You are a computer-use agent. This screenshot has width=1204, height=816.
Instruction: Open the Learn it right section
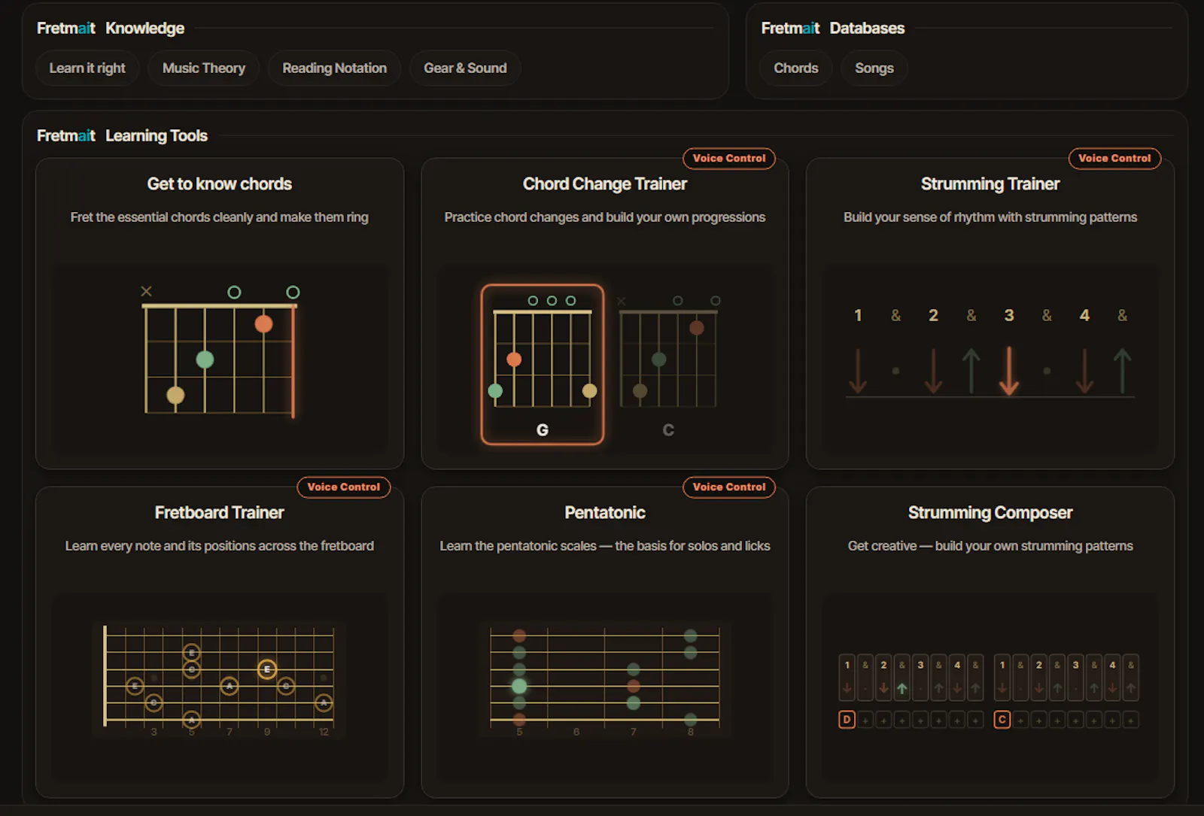click(x=87, y=68)
